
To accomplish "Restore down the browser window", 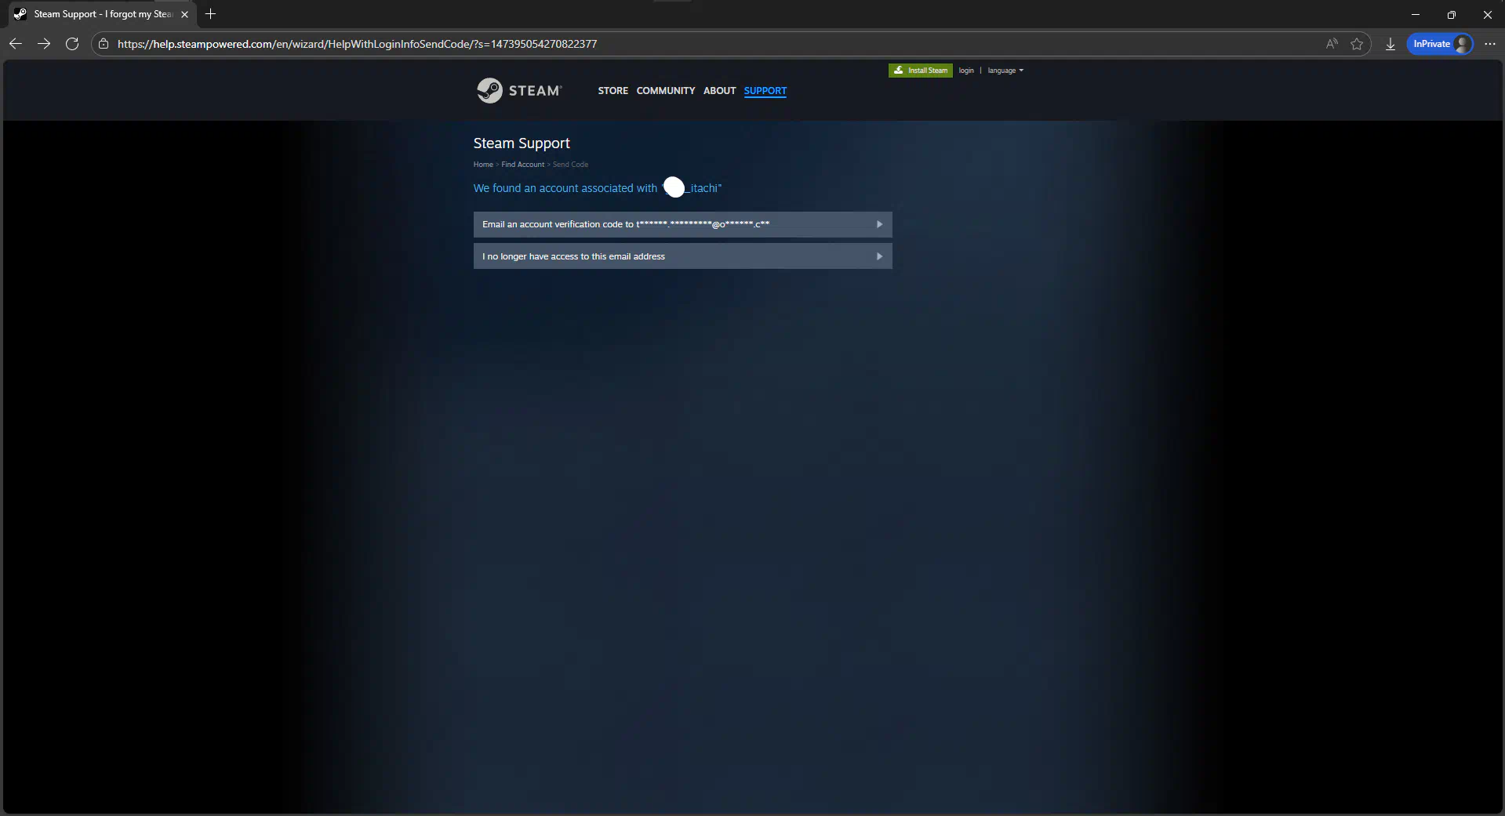I will pyautogui.click(x=1452, y=14).
